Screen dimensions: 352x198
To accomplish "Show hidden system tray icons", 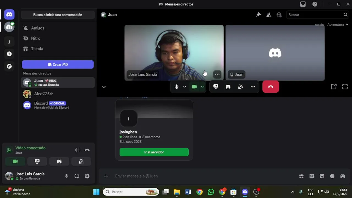I will tap(292, 192).
